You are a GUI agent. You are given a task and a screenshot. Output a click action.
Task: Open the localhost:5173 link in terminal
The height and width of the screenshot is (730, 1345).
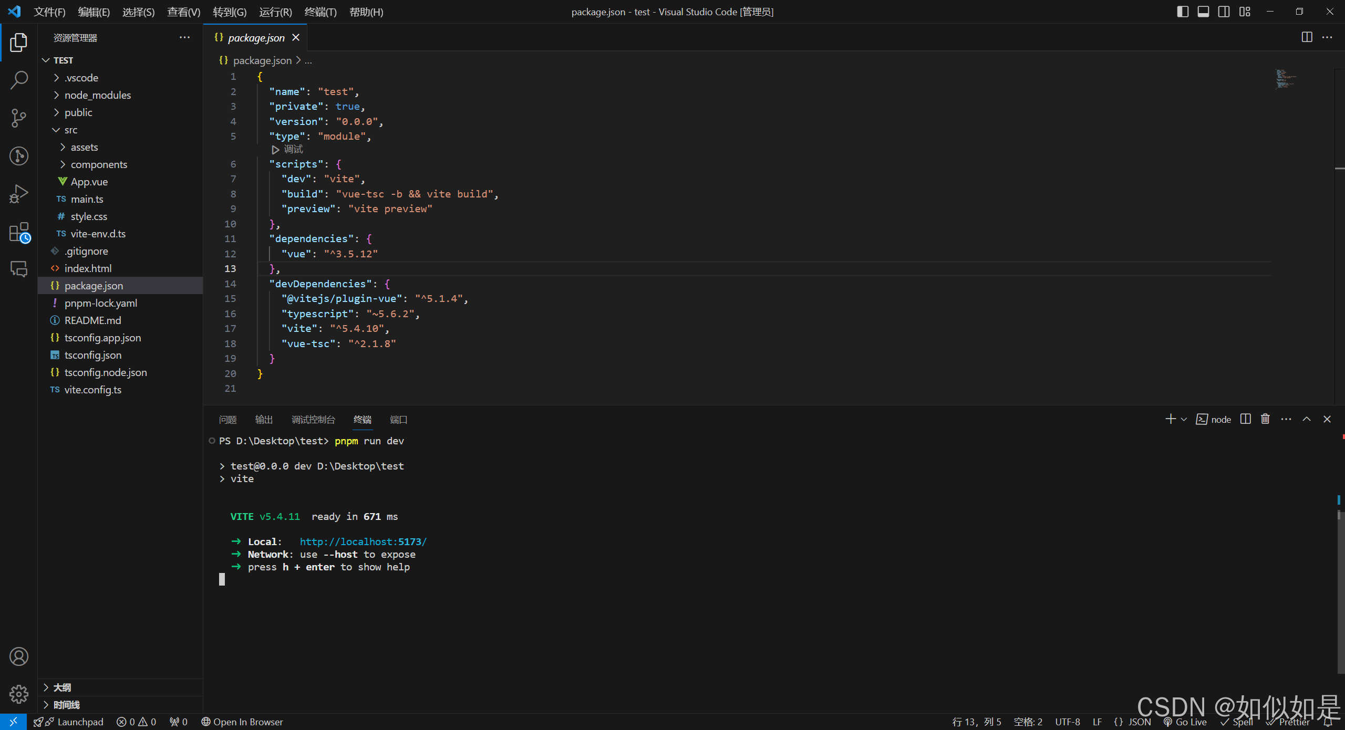point(363,541)
